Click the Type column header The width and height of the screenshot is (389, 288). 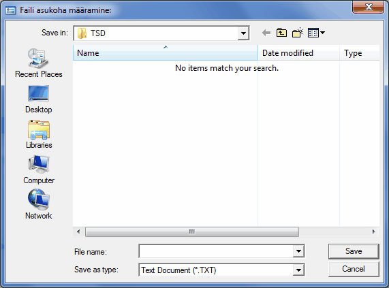[x=360, y=53]
